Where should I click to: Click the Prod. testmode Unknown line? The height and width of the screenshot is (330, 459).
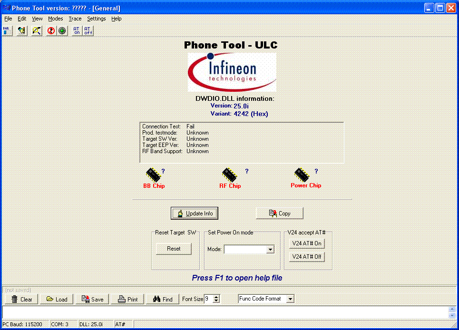tap(176, 133)
